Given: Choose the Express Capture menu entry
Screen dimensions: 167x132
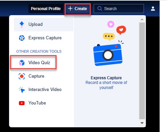Looking at the screenshot, I should (44, 38).
